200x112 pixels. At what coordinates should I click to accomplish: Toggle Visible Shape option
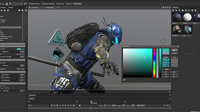click(x=20, y=69)
